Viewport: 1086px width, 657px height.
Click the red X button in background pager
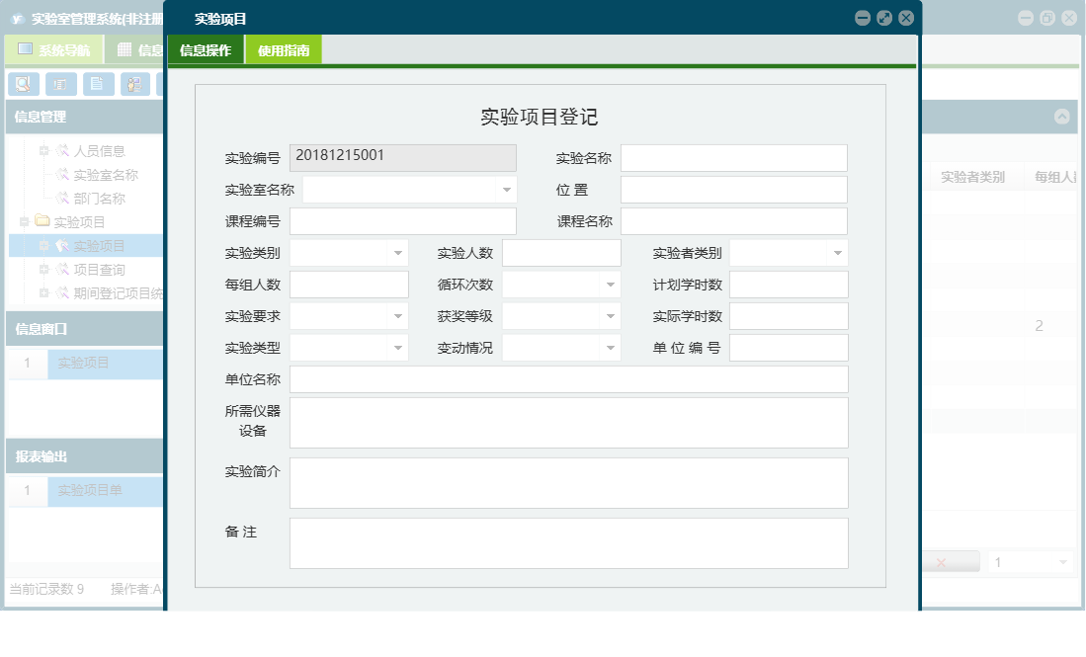point(942,562)
